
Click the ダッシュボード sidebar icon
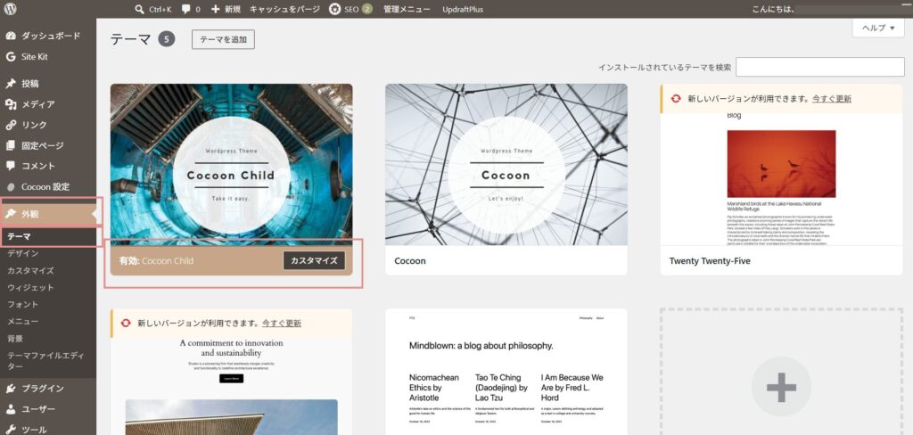[11, 36]
